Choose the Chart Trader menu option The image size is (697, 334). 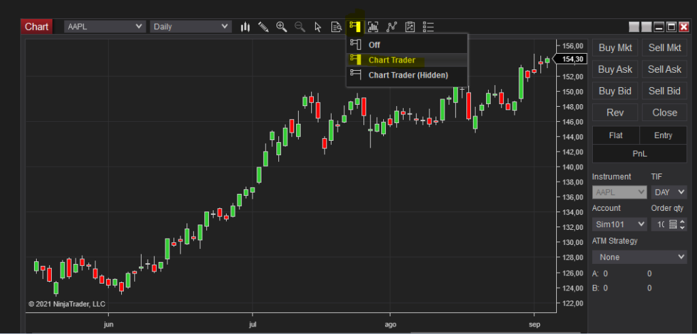pos(407,60)
